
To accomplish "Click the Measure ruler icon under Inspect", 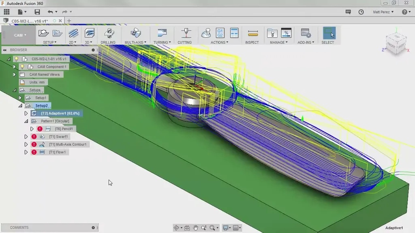I will [x=253, y=33].
